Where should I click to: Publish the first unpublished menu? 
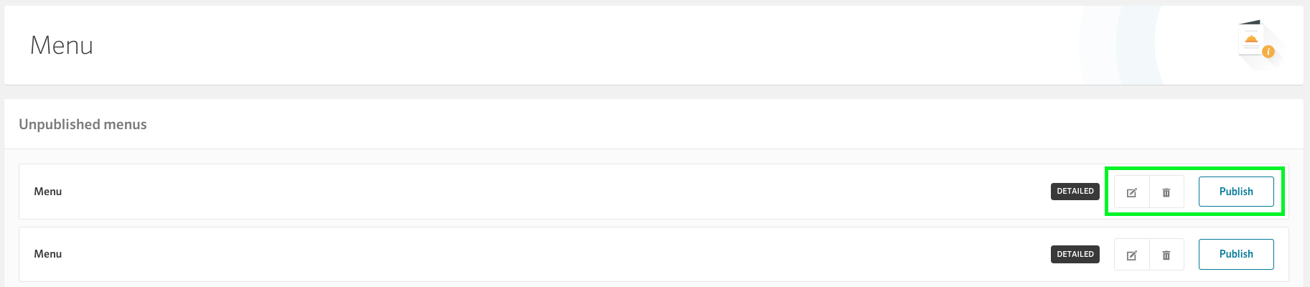click(1236, 192)
